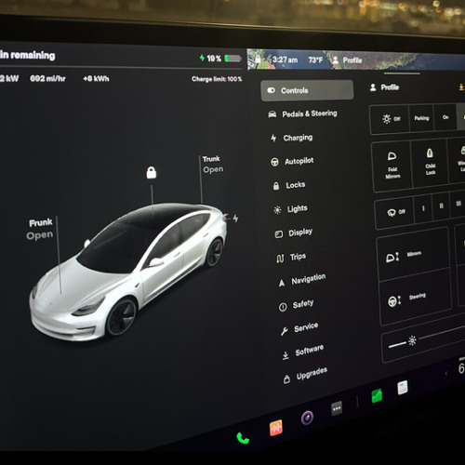Screen dimensions: 465x465
Task: Open the Display settings
Action: point(294,232)
